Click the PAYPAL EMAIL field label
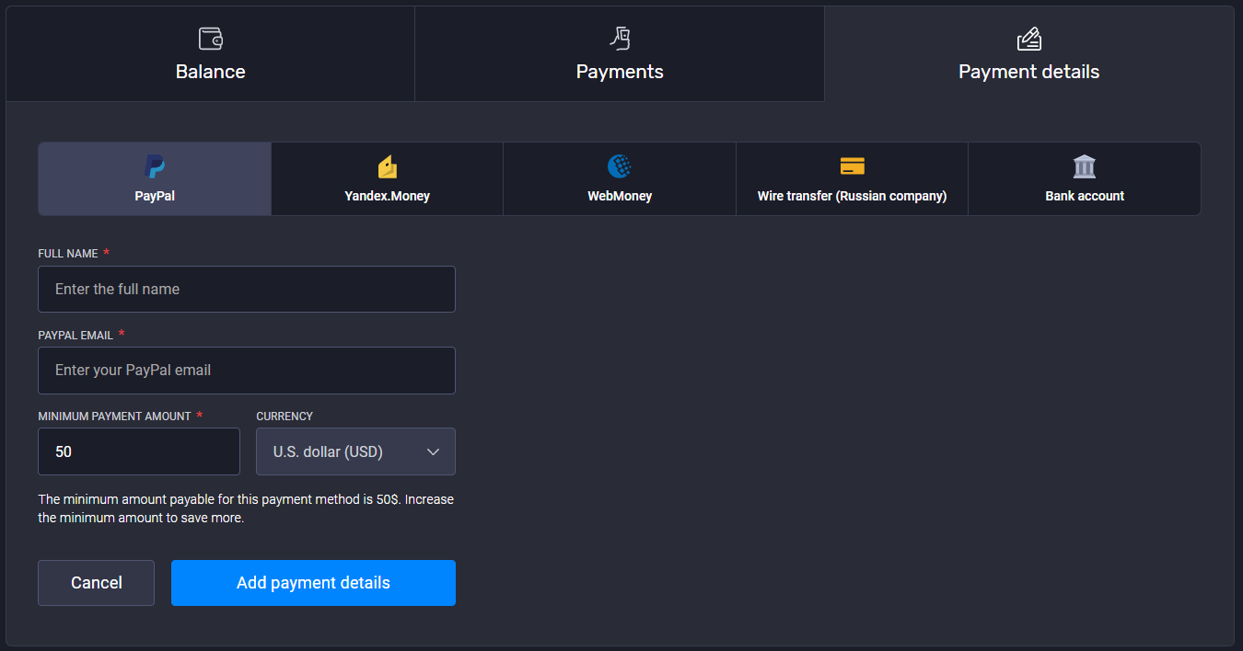 (76, 336)
